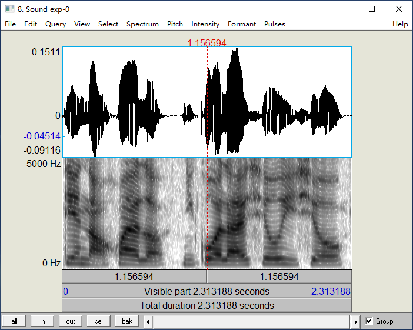The image size is (413, 330).
Task: Click the 'all' zoom button
Action: [x=14, y=321]
